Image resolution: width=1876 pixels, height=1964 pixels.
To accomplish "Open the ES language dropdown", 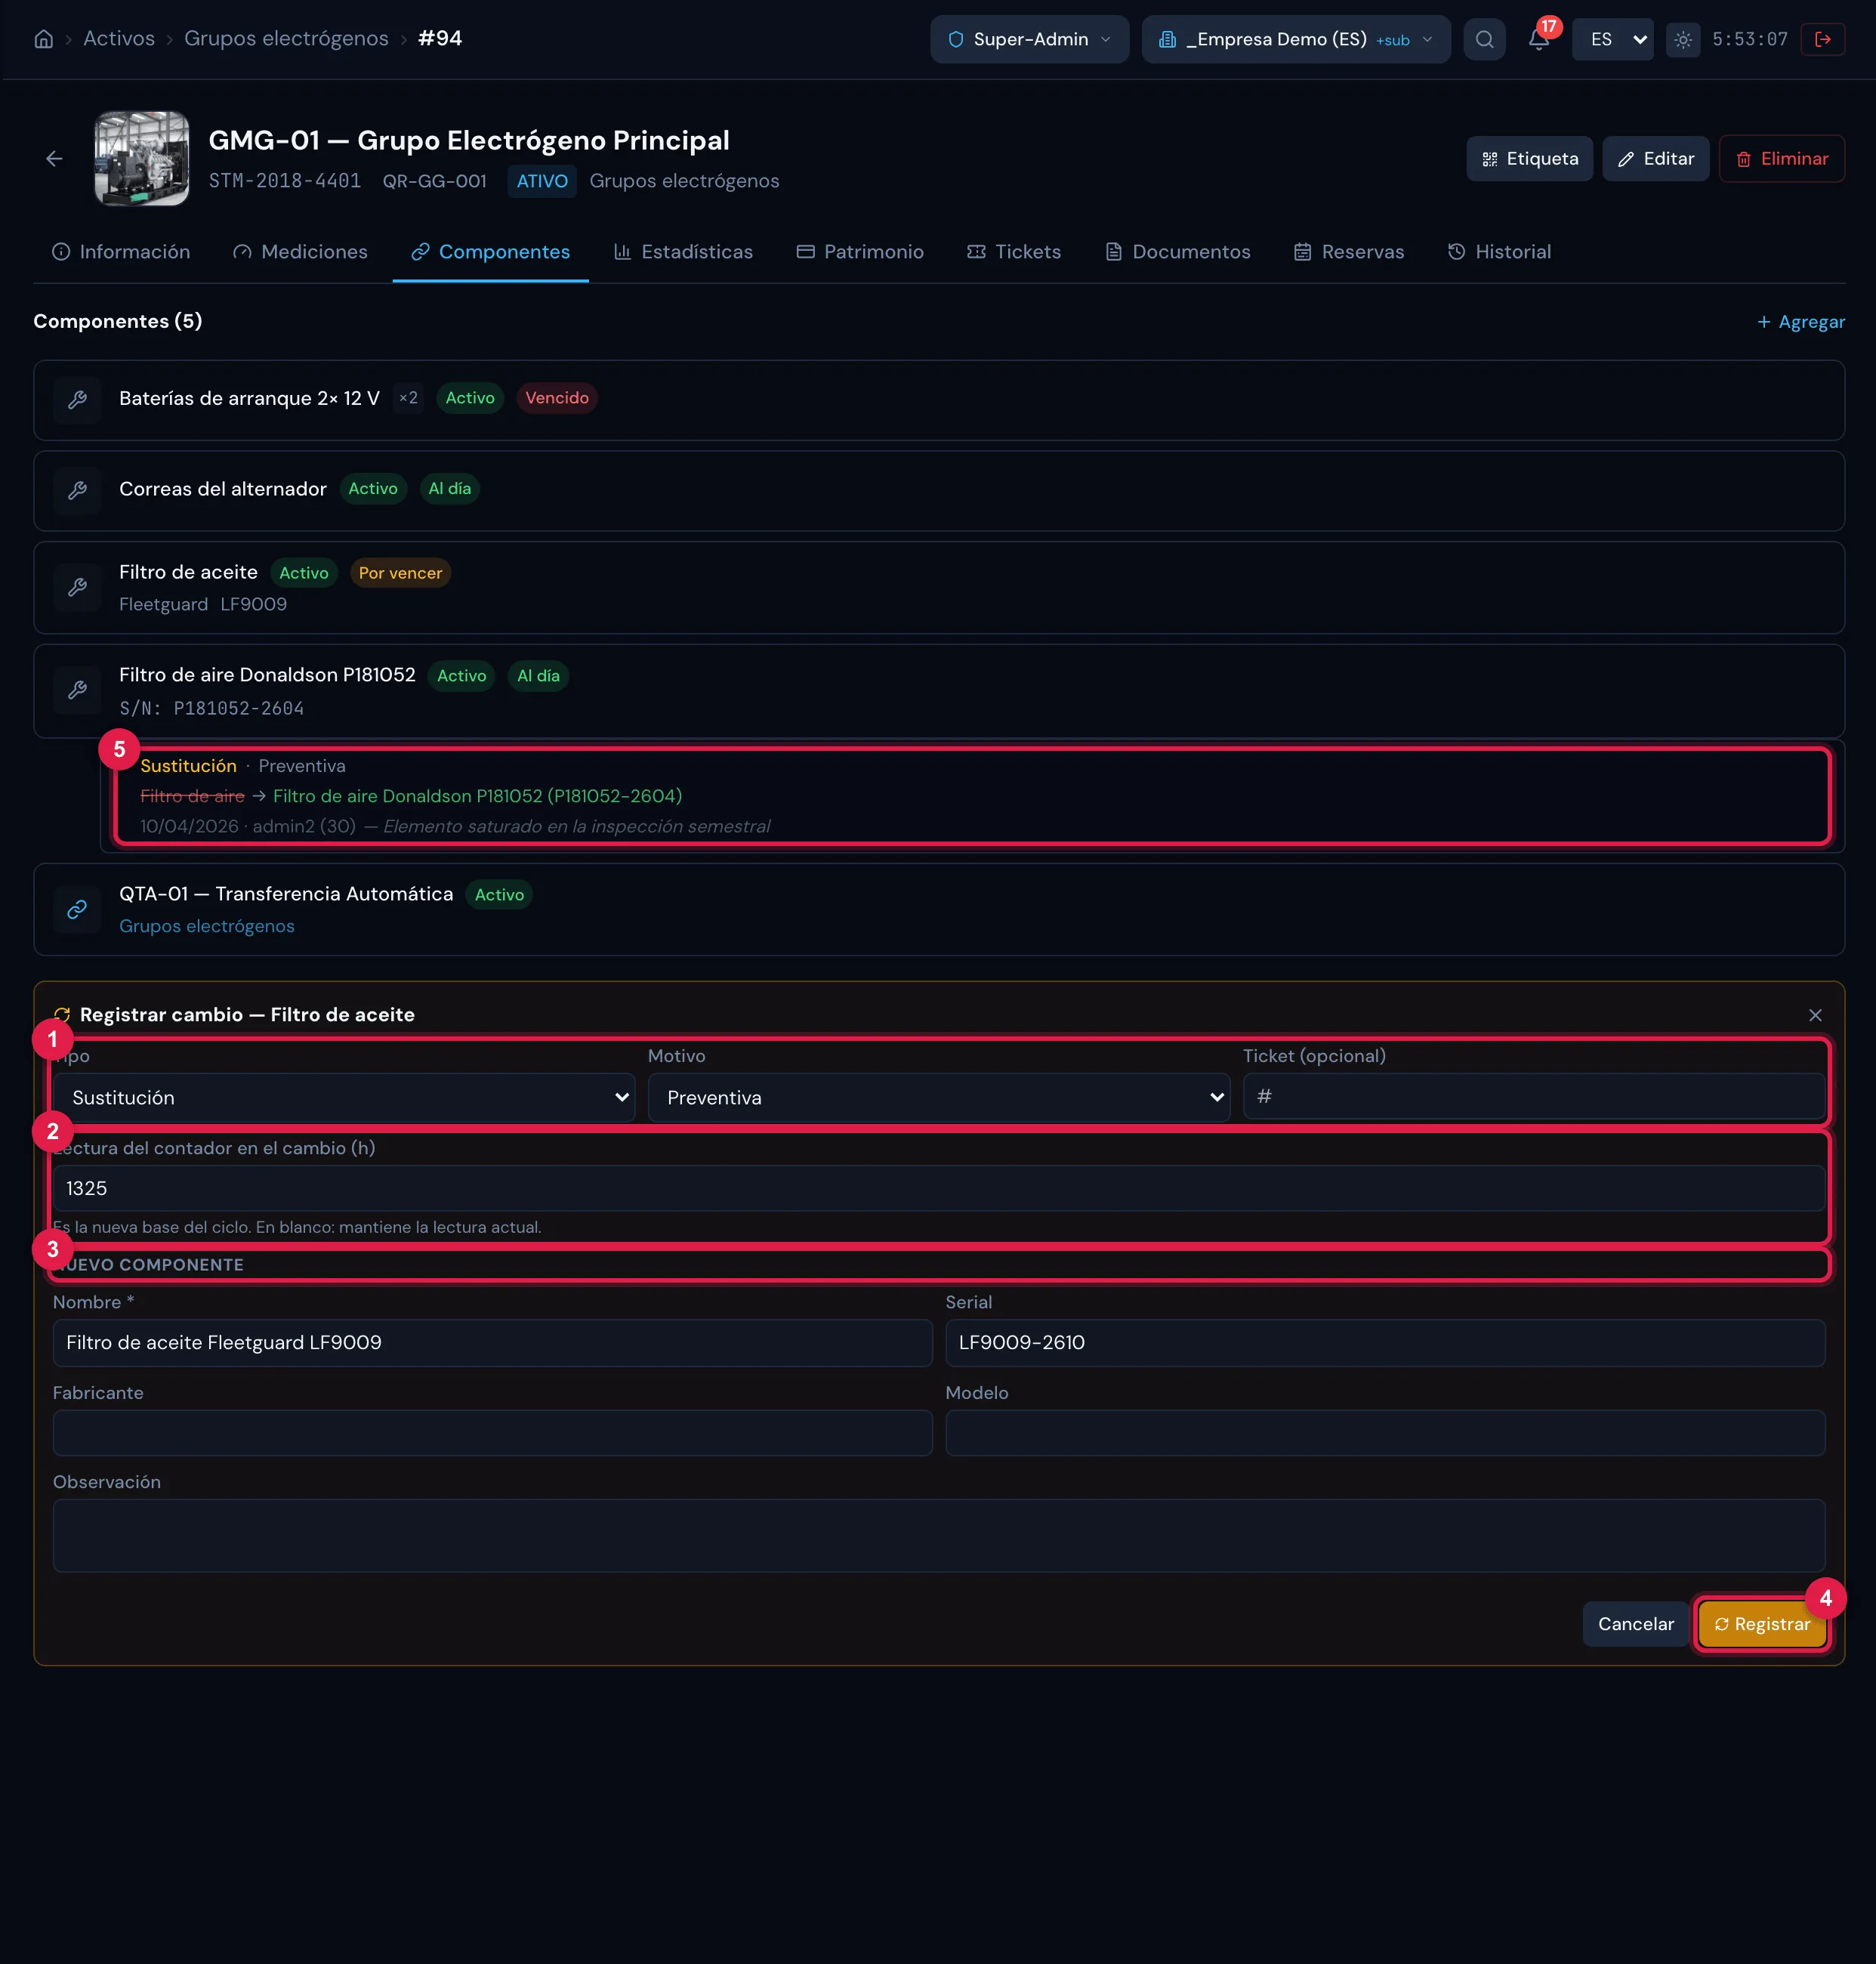I will 1612,39.
